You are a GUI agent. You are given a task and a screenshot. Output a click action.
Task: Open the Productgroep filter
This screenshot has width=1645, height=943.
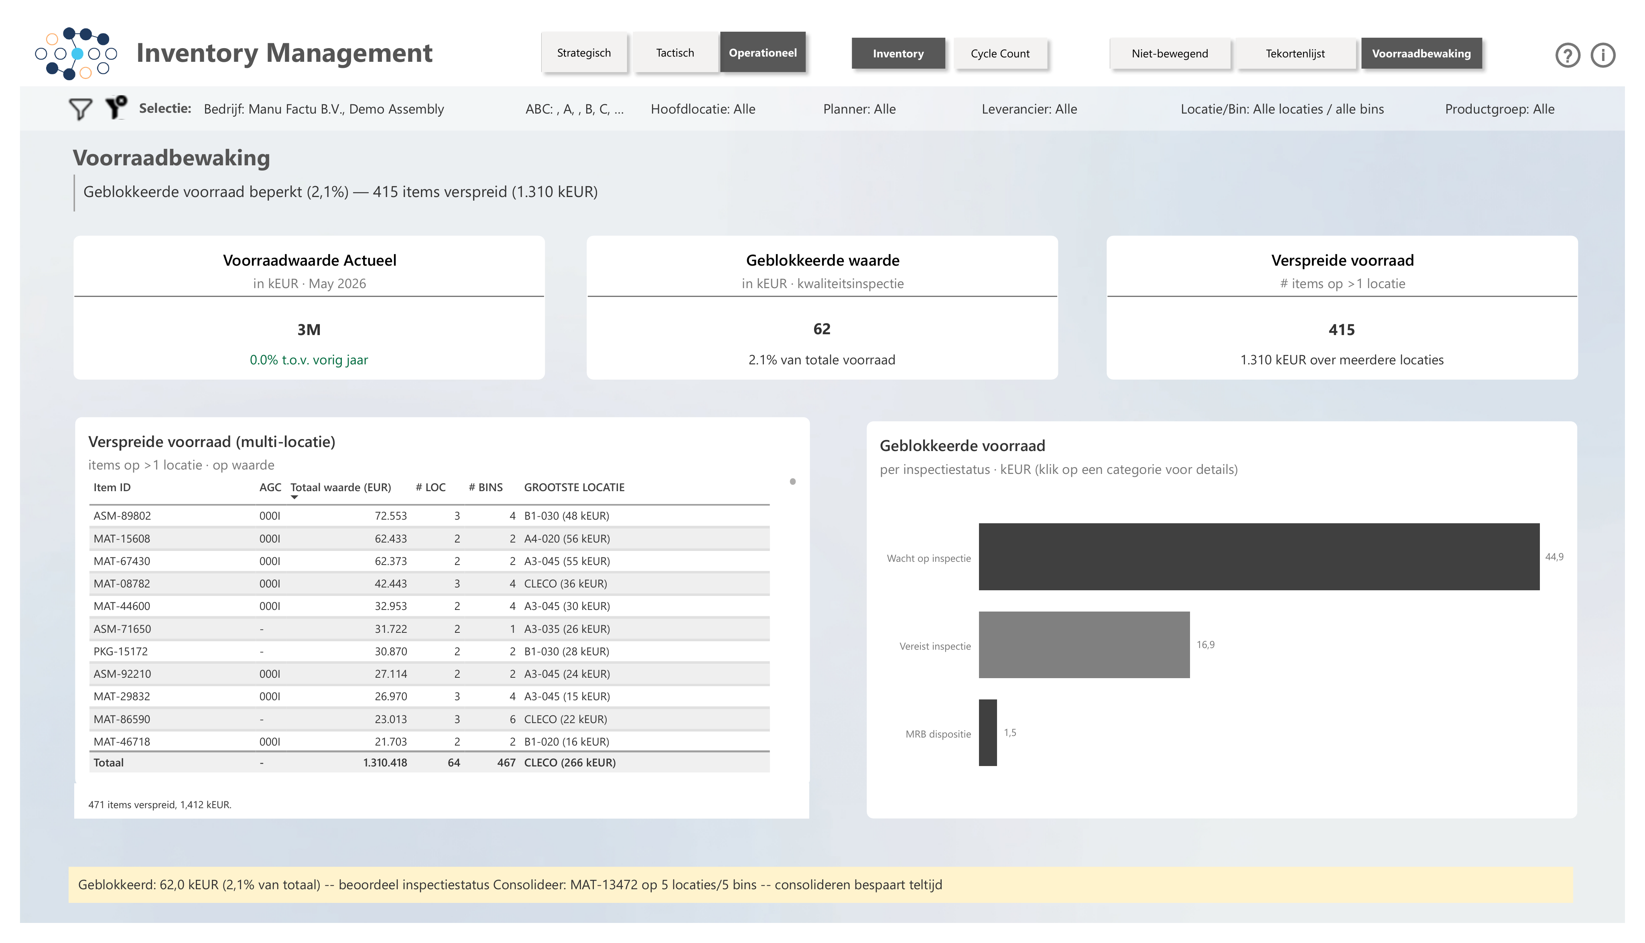tap(1499, 109)
